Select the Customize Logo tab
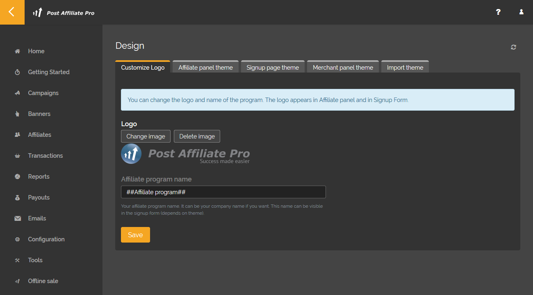 [143, 67]
